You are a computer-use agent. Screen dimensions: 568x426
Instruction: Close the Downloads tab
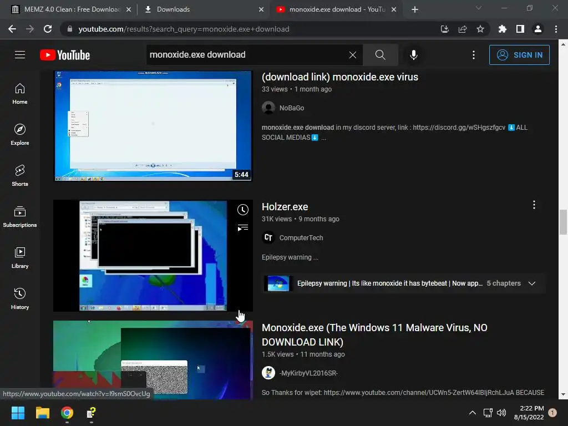click(261, 9)
